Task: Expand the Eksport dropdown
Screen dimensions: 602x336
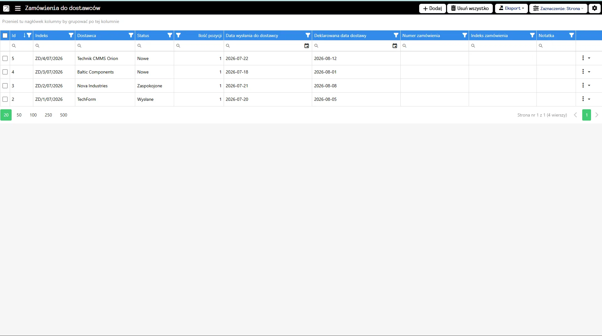Action: [x=511, y=8]
